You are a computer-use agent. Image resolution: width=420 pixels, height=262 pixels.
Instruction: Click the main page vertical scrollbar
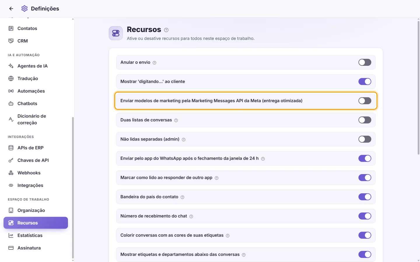pos(419,87)
